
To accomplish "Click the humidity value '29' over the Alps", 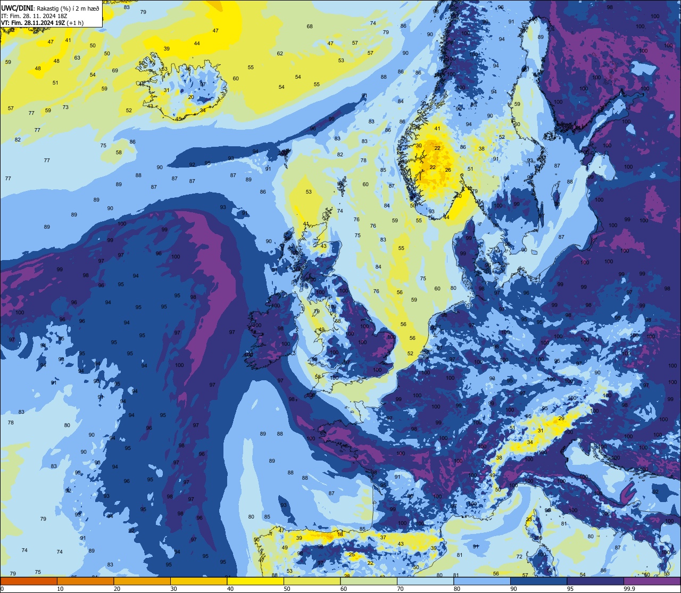I will point(561,419).
